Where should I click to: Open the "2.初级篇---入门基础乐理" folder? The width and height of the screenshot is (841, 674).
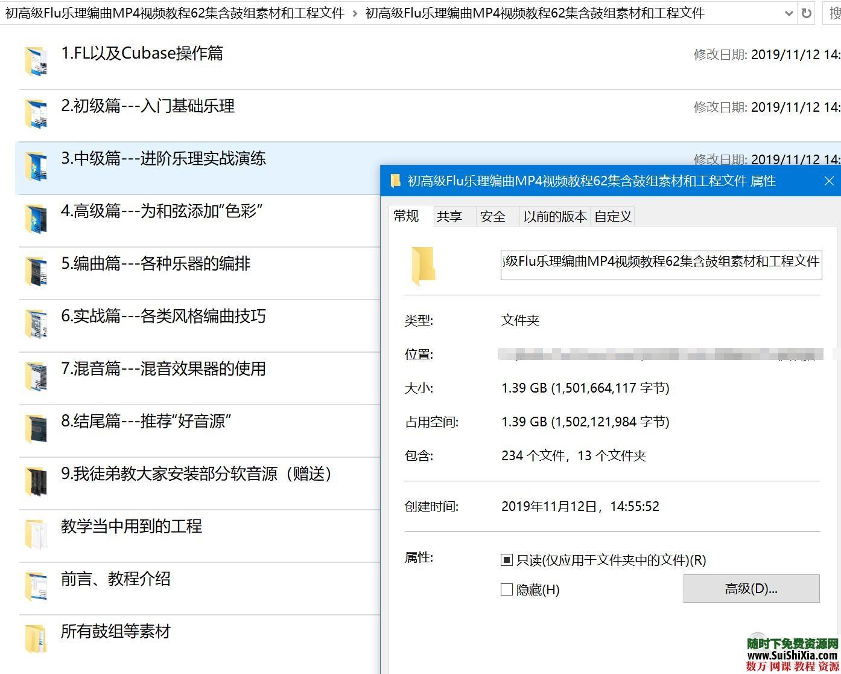point(148,106)
